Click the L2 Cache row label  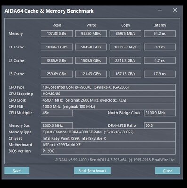pos(16,61)
